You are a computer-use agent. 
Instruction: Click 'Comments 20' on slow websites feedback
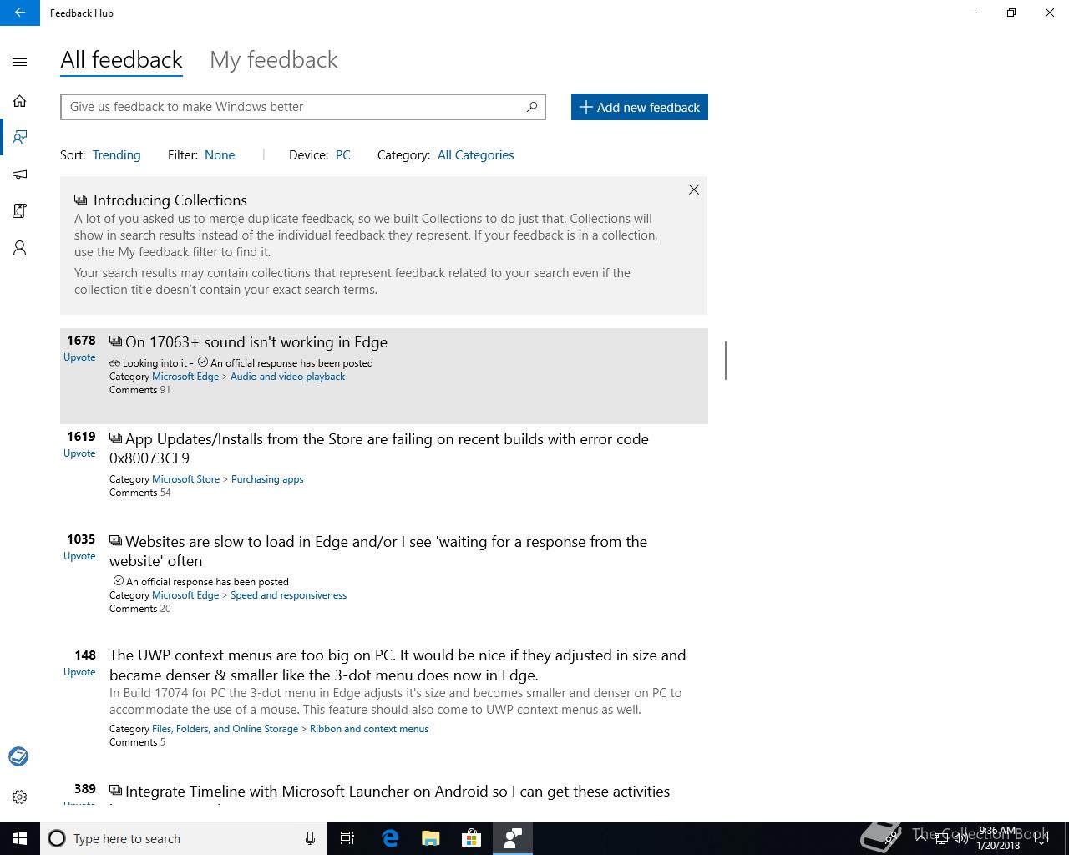(139, 609)
